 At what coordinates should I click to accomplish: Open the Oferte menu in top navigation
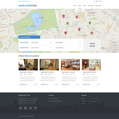click(x=80, y=6)
